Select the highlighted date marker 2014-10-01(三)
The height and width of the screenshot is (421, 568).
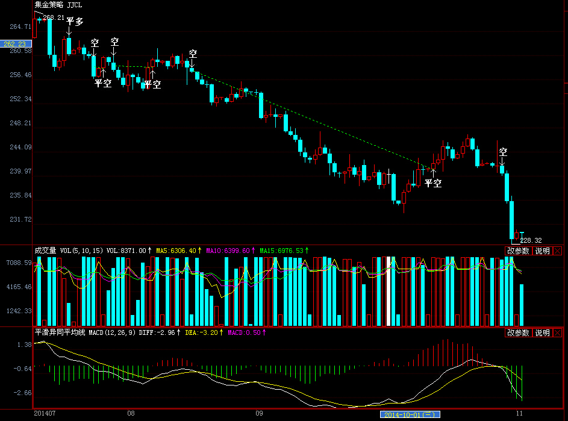click(410, 414)
